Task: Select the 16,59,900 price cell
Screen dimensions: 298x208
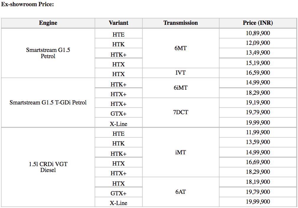Action: tap(258, 73)
